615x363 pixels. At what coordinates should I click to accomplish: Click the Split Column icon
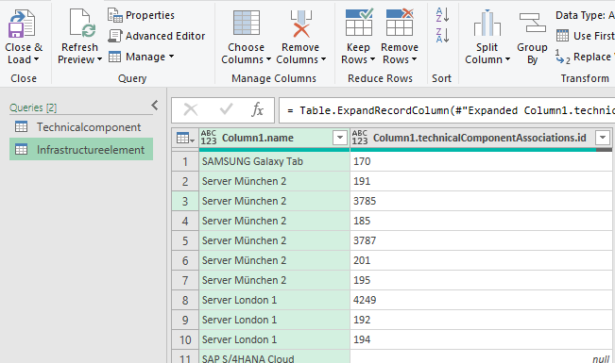(487, 23)
